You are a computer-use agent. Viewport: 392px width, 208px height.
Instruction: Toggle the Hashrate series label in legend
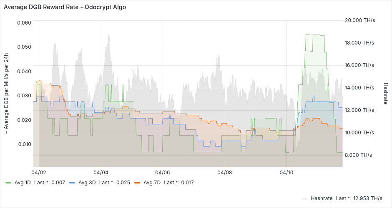pyautogui.click(x=322, y=198)
